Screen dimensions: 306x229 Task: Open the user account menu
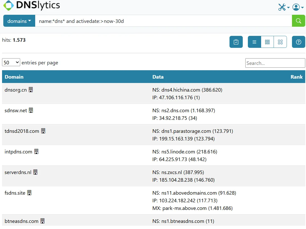point(298,7)
